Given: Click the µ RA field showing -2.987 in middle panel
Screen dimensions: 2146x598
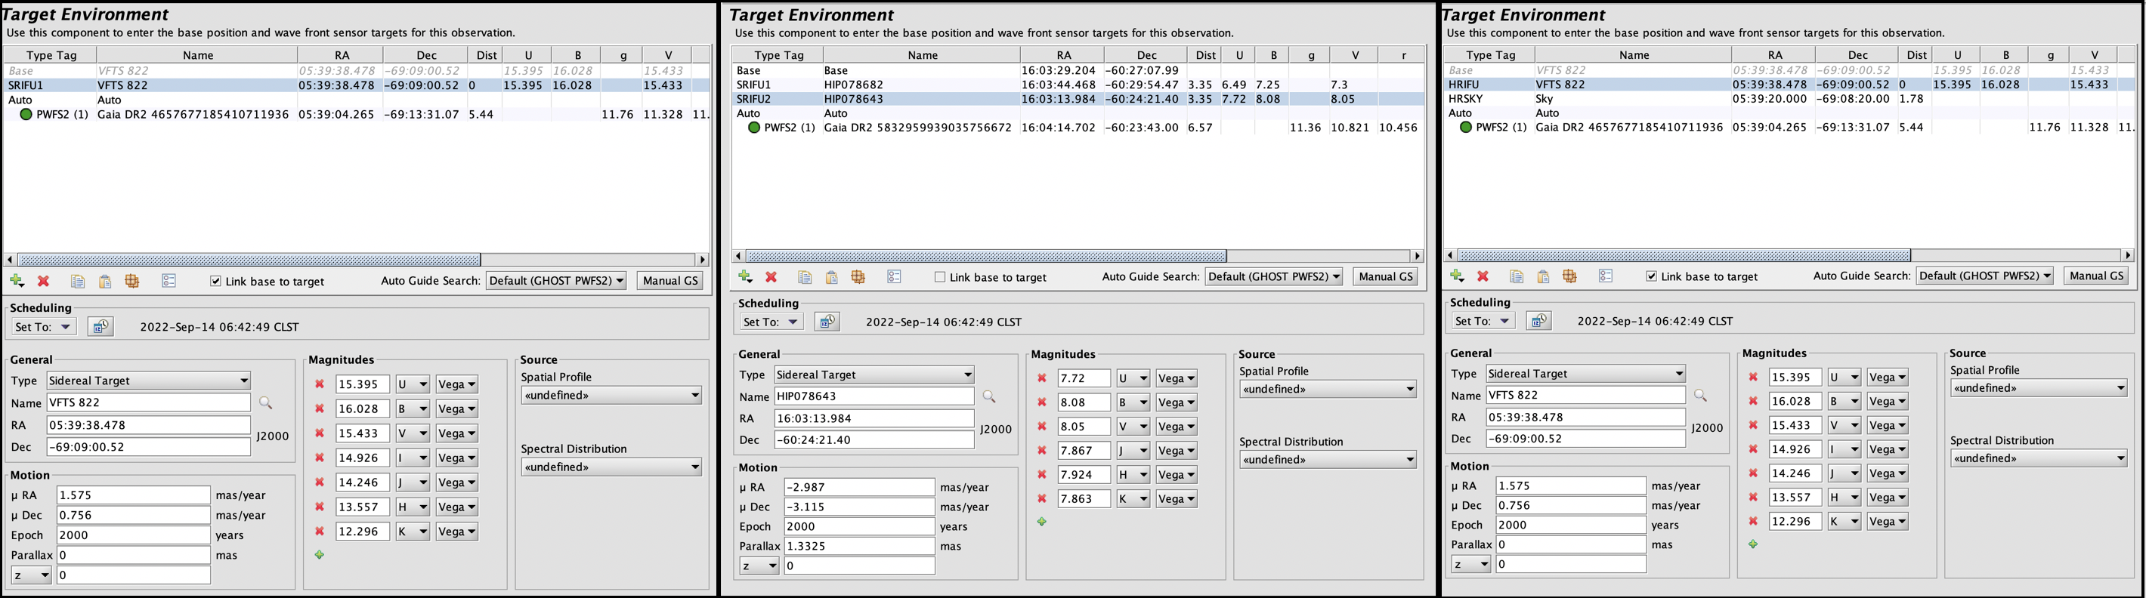Looking at the screenshot, I should (859, 487).
